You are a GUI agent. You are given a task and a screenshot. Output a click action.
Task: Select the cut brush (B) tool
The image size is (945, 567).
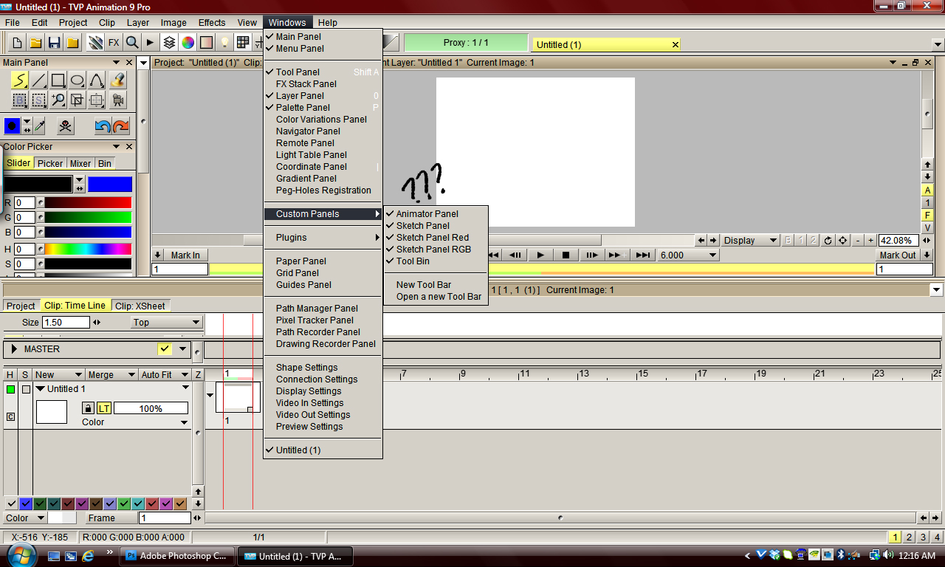pyautogui.click(x=20, y=100)
